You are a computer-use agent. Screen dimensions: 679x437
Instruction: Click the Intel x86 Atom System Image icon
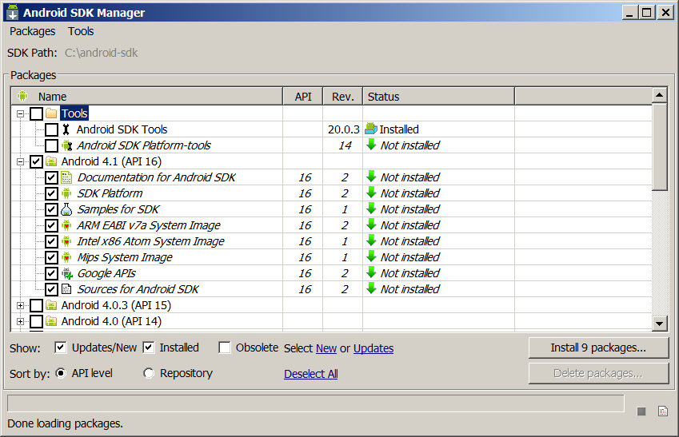66,241
